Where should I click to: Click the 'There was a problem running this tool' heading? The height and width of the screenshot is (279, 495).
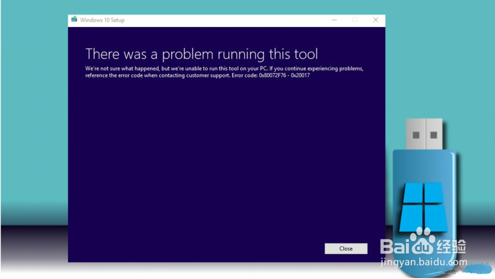coord(202,54)
